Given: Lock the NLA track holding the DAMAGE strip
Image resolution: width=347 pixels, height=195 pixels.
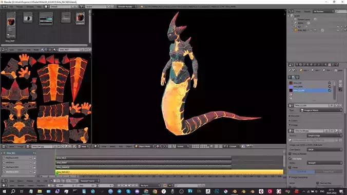Looking at the screenshot, I should [x=34, y=167].
